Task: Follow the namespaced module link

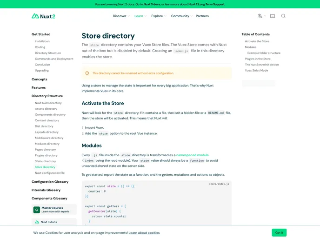Action: pyautogui.click(x=192, y=155)
